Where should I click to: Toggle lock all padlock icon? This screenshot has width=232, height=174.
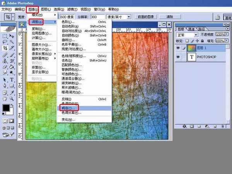tap(202, 41)
